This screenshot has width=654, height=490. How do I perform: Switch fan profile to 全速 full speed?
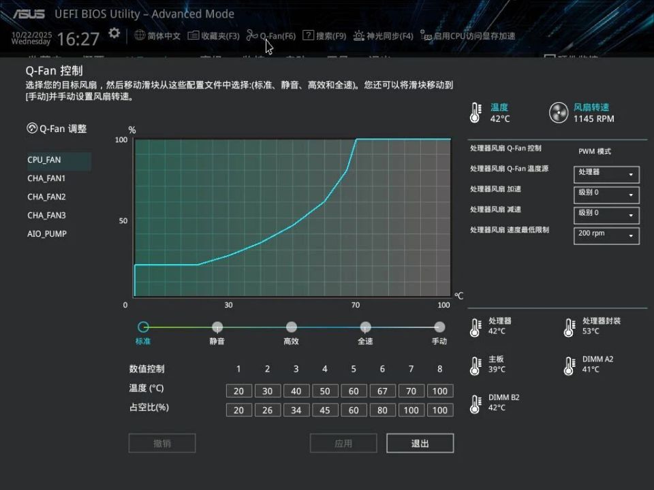click(x=365, y=327)
